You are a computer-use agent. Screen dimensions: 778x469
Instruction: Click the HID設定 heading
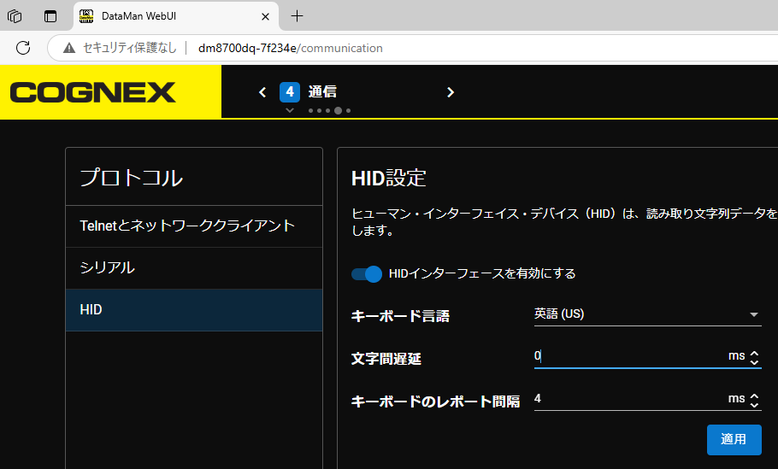[x=388, y=178]
